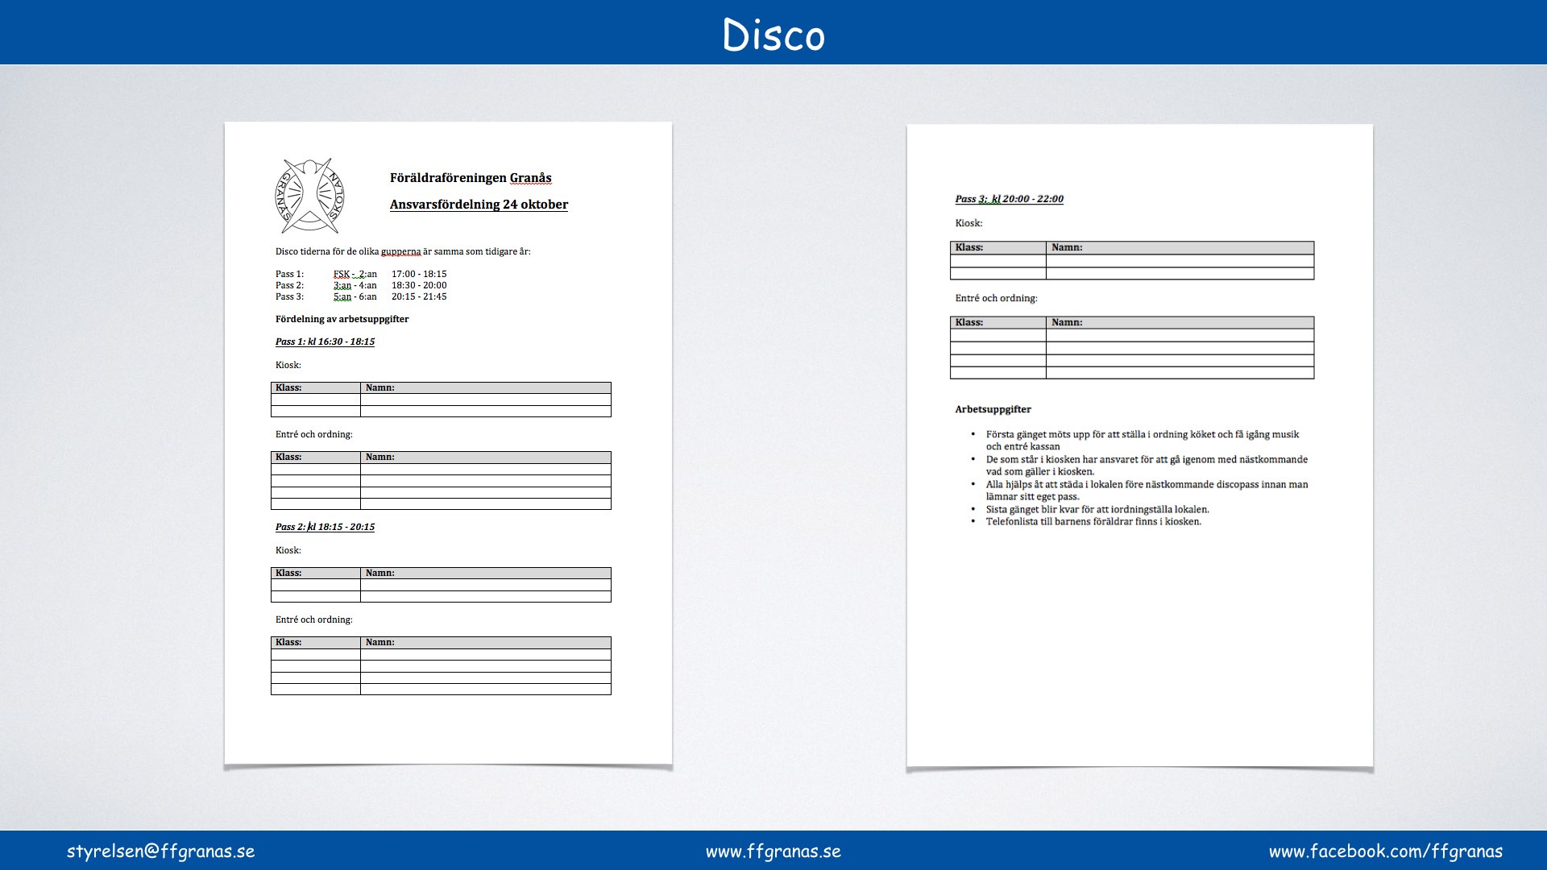This screenshot has width=1547, height=870.
Task: Click the bullet starting Första gänget möts upp
Action: tap(1142, 440)
